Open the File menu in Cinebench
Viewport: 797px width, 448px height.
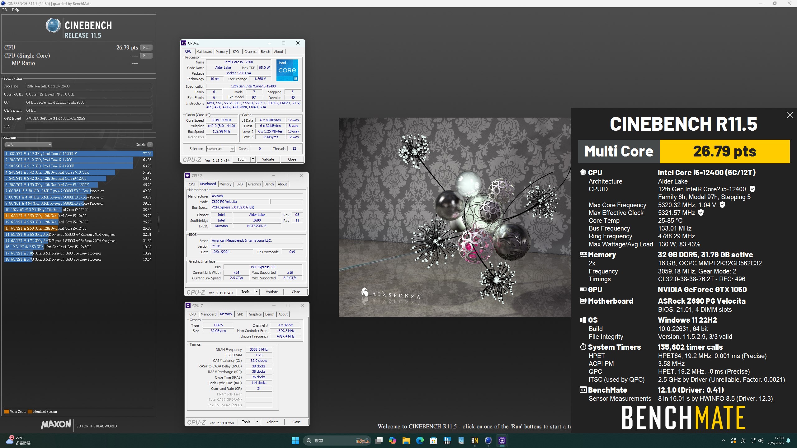point(5,10)
